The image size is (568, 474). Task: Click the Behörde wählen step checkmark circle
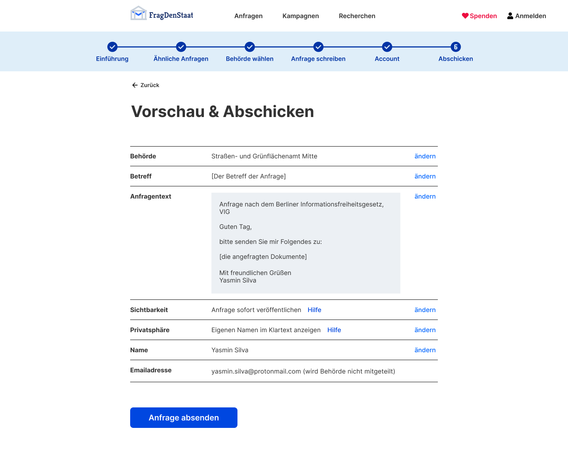point(250,47)
